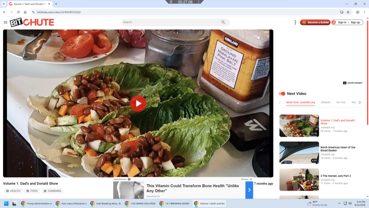Play the video with the red play button
This screenshot has width=369, height=208.
(x=138, y=103)
